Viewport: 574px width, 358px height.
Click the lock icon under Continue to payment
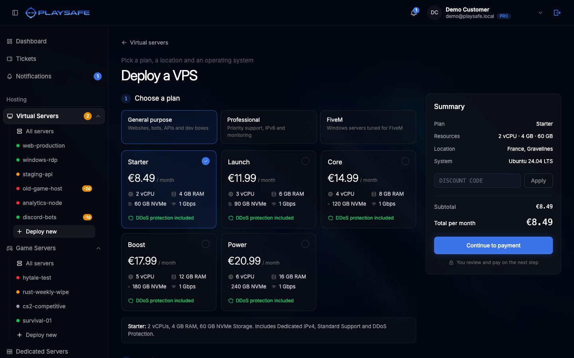point(451,263)
